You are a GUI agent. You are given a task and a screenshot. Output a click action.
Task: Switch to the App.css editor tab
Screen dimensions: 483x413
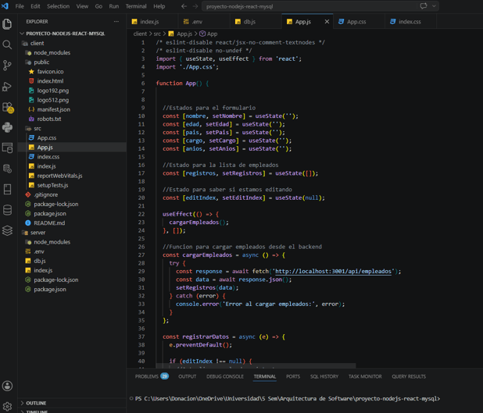click(359, 22)
